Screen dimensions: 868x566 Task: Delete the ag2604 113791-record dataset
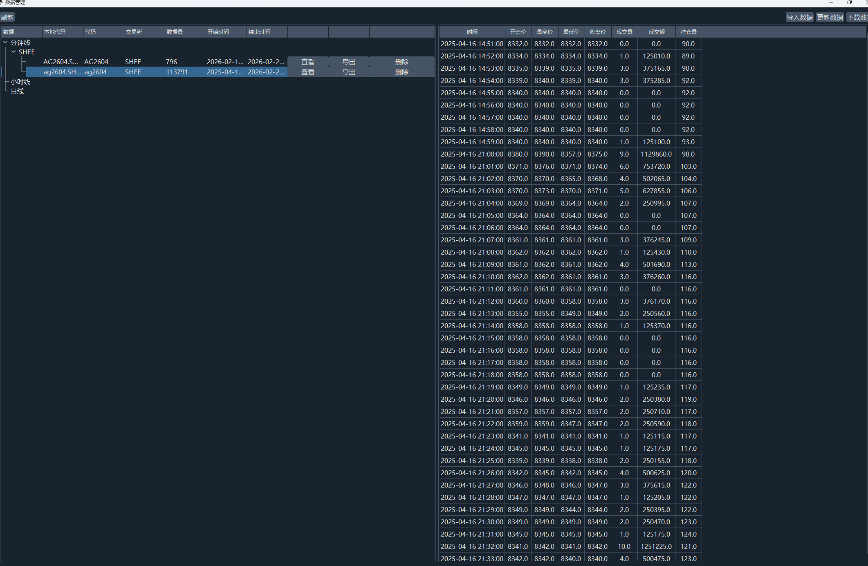[401, 72]
